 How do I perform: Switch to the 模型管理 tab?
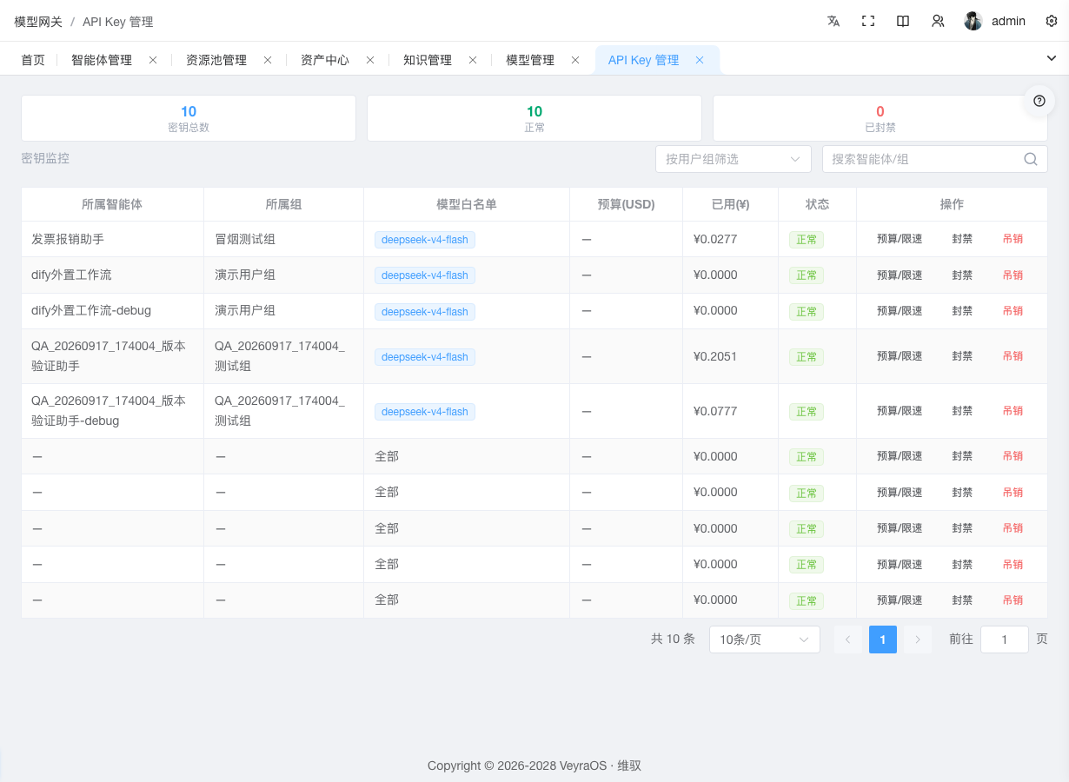click(x=530, y=60)
